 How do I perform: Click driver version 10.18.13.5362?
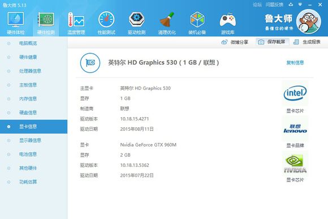coord(135,165)
